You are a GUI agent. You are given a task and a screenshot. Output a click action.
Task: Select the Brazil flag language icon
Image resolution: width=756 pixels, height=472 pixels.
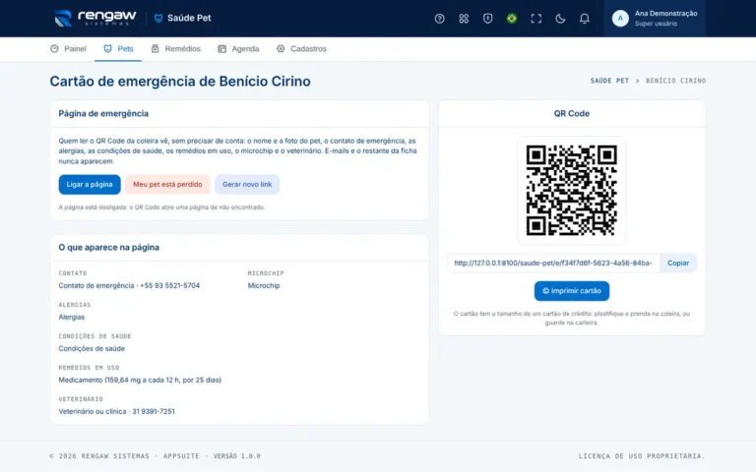tap(512, 19)
